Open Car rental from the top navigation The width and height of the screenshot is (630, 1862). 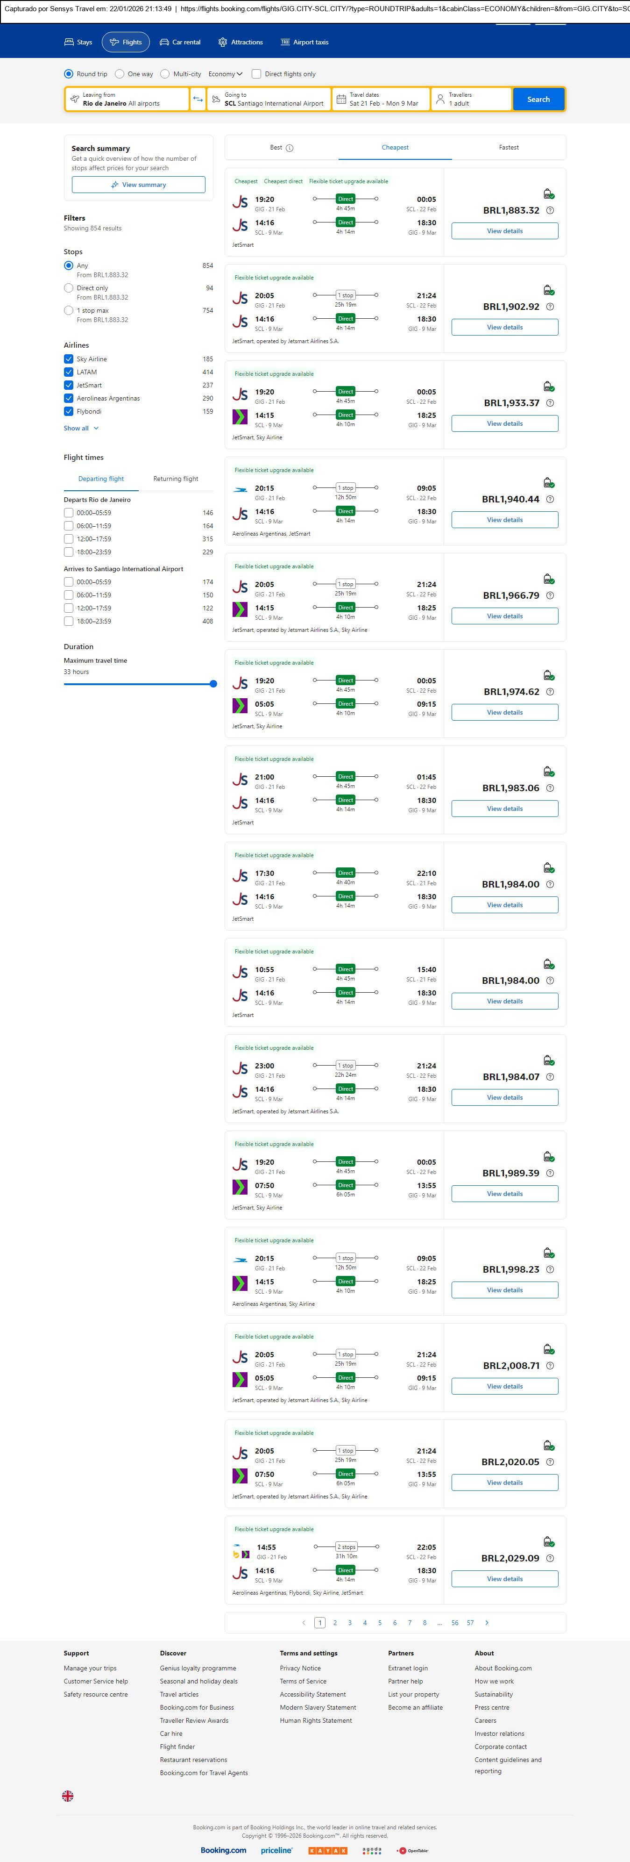tap(180, 43)
